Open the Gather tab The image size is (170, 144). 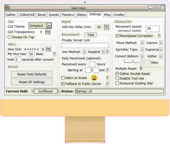[x=11, y=14]
